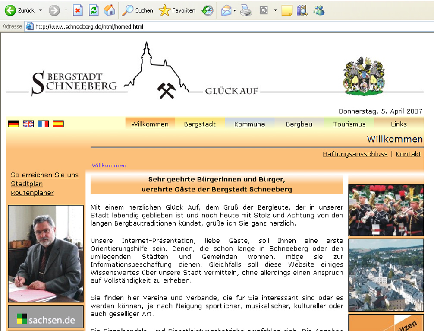The width and height of the screenshot is (434, 331).
Task: Open the Tourismus navigation tab
Action: click(349, 124)
